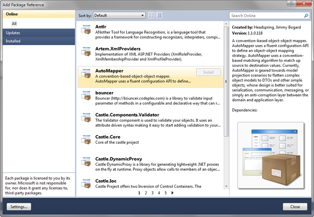Click the Castle.Components.Validator package icon
This screenshot has width=314, height=217.
[86, 118]
